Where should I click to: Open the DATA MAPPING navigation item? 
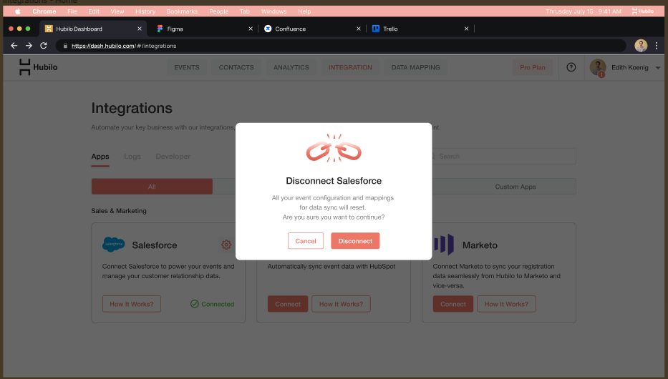pyautogui.click(x=416, y=67)
